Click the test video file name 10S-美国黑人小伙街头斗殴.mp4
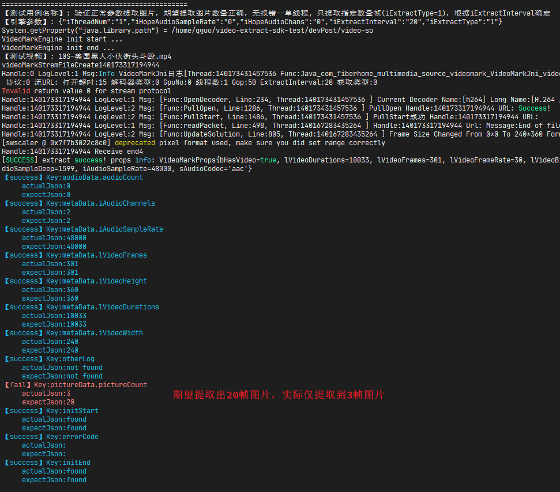 (115, 56)
